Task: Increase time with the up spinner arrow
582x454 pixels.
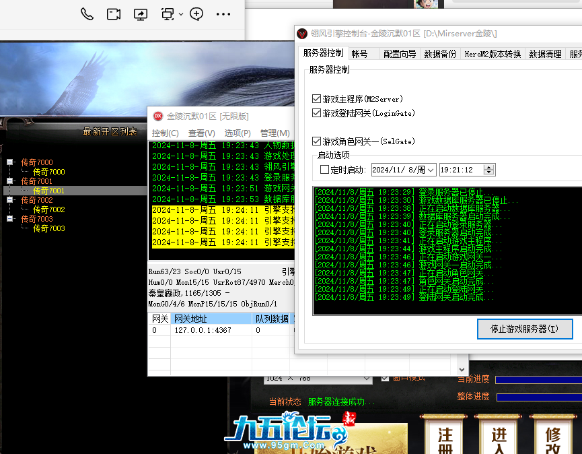Action: (x=489, y=167)
